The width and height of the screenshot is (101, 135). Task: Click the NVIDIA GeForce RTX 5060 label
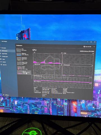click(87, 51)
